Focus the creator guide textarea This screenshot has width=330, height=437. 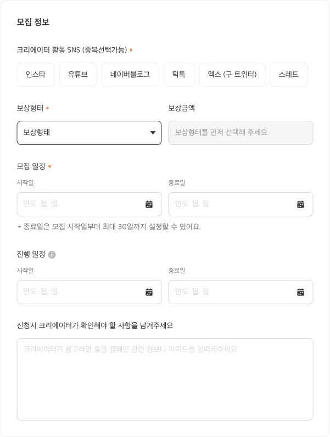165,379
